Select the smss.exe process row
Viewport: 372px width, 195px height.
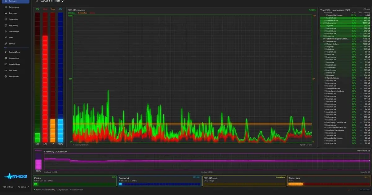pyautogui.click(x=345, y=54)
